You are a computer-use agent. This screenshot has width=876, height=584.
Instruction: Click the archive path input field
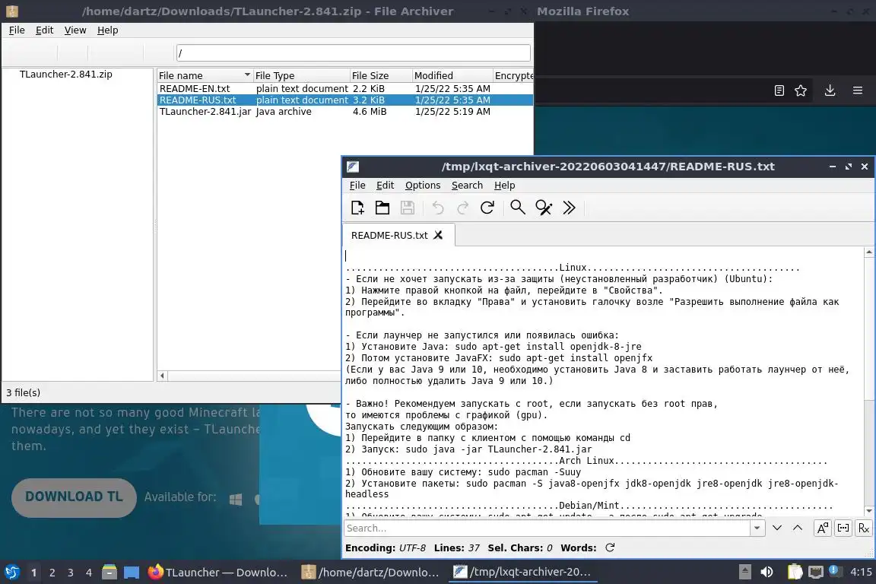click(x=353, y=53)
